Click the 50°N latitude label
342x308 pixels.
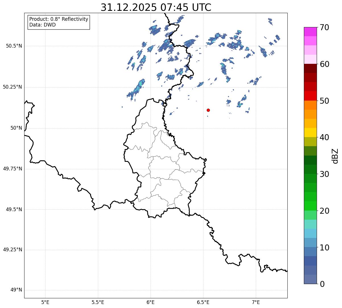click(16, 128)
